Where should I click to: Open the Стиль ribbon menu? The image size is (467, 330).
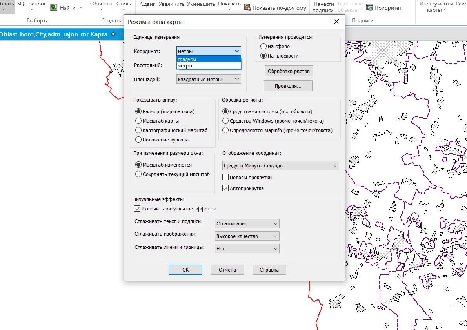click(x=124, y=6)
